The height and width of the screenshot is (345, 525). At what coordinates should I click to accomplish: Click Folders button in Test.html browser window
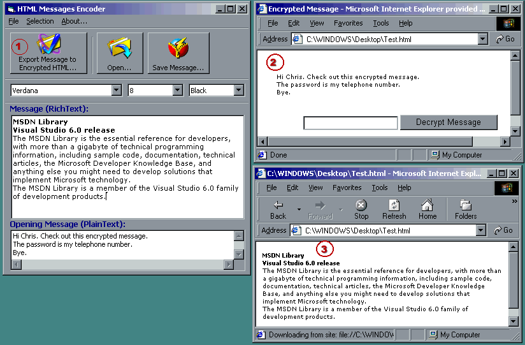[x=466, y=210]
